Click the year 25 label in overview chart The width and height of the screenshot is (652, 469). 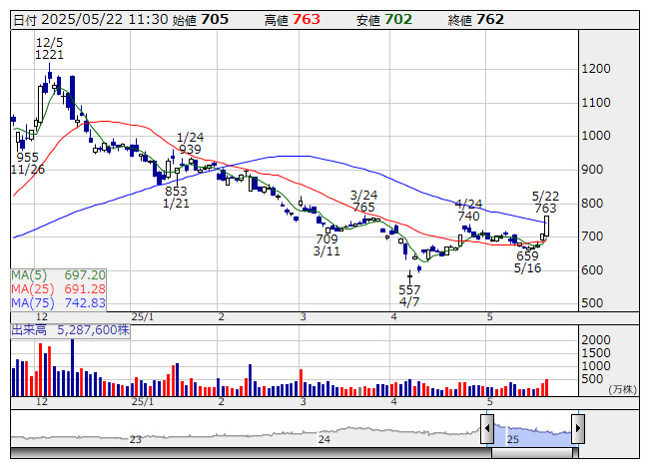[512, 439]
